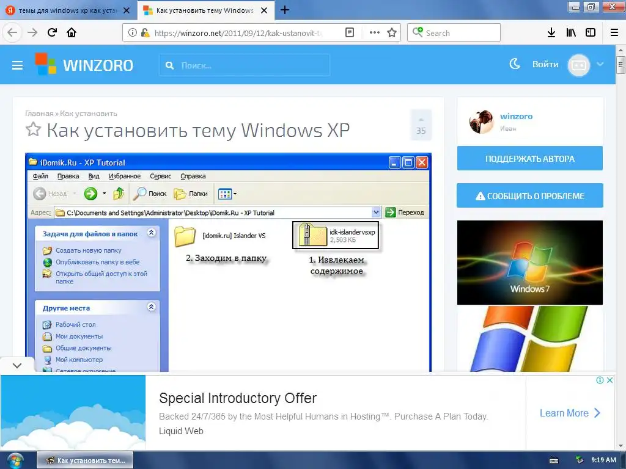Open the AdChoices info icon

click(x=600, y=380)
